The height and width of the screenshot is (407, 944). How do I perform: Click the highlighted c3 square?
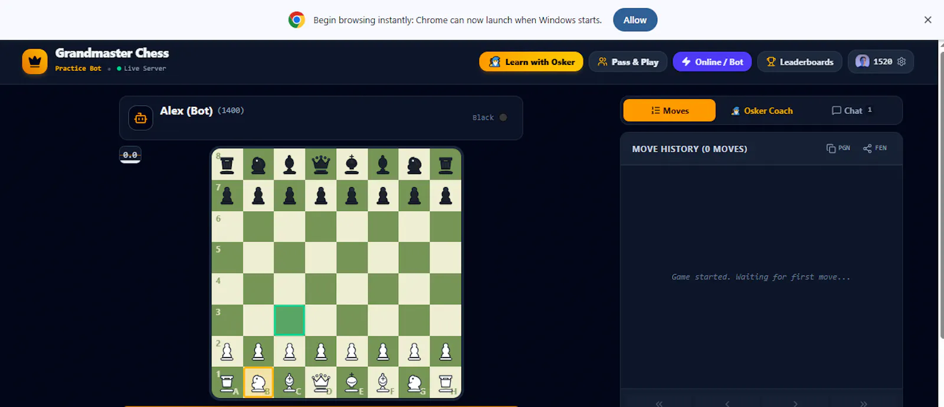tap(290, 320)
